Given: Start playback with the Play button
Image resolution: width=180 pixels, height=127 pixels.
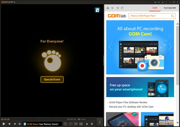Looking at the screenshot, I should pos(4,124).
